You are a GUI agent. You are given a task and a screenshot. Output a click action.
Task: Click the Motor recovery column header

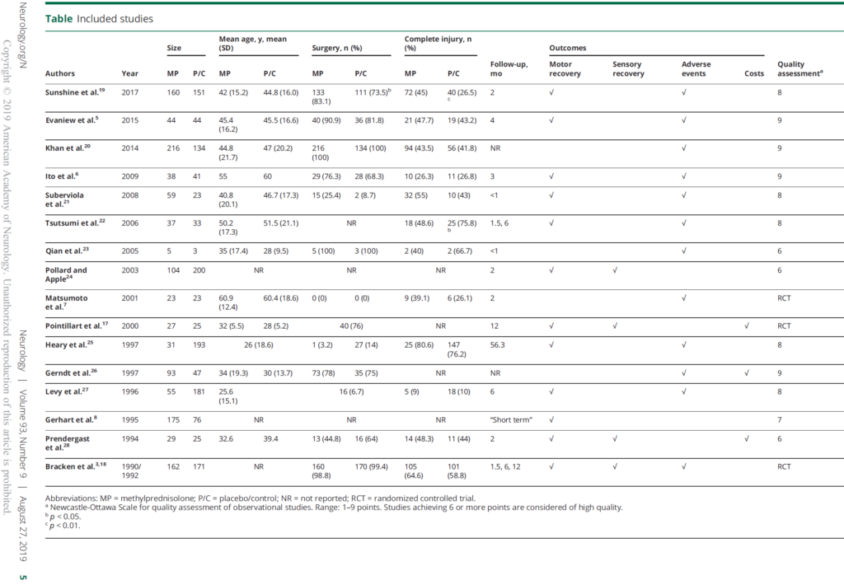tap(565, 69)
